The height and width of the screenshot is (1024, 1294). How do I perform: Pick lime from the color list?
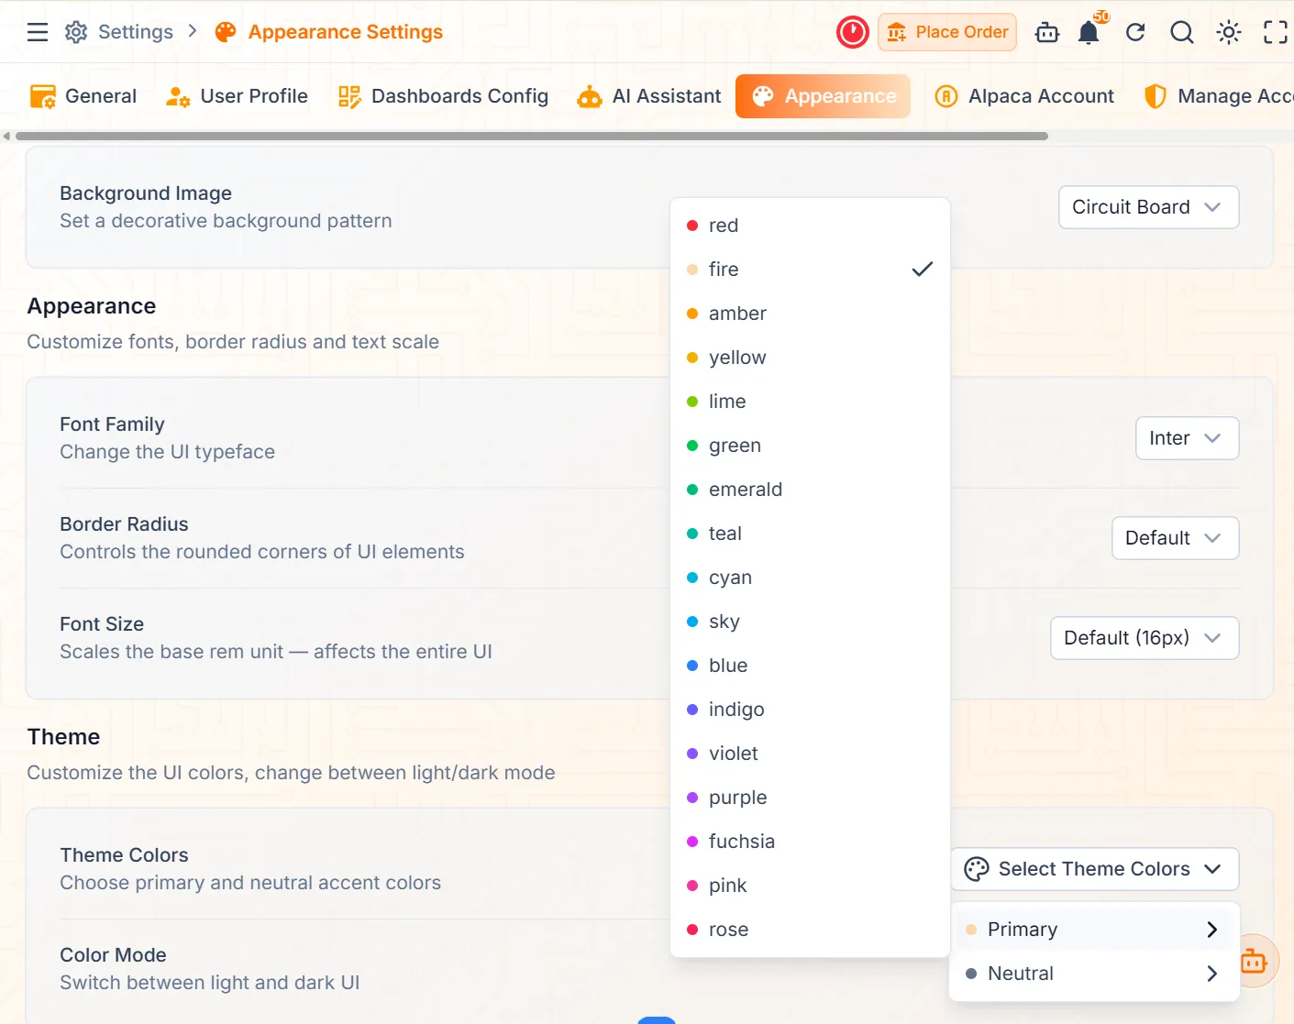click(810, 402)
